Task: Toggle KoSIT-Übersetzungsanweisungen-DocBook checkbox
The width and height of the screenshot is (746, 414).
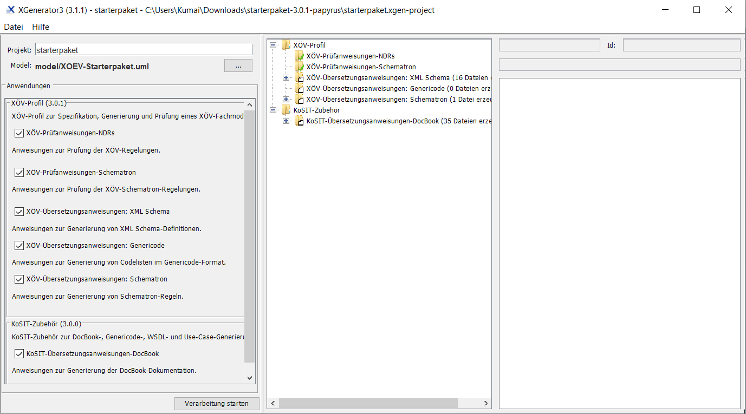Action: [19, 354]
